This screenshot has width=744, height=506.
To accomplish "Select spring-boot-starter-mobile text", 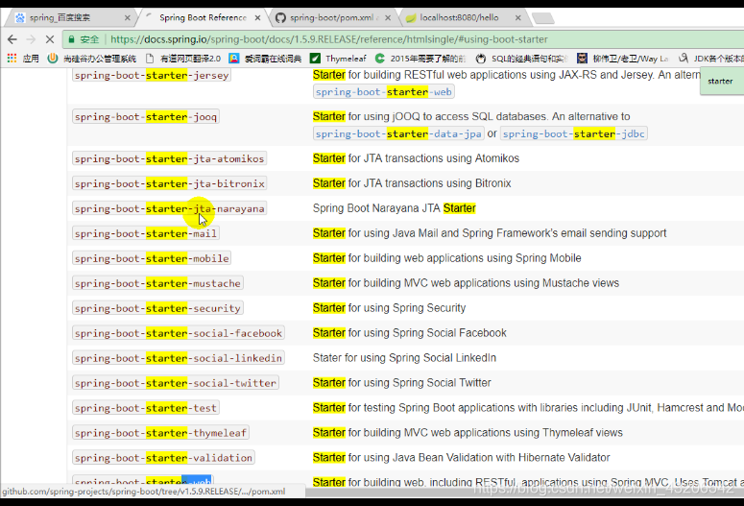I will click(152, 258).
